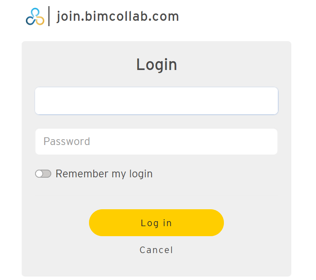Select the interlocking circles brand icon
The width and height of the screenshot is (316, 280).
click(34, 16)
